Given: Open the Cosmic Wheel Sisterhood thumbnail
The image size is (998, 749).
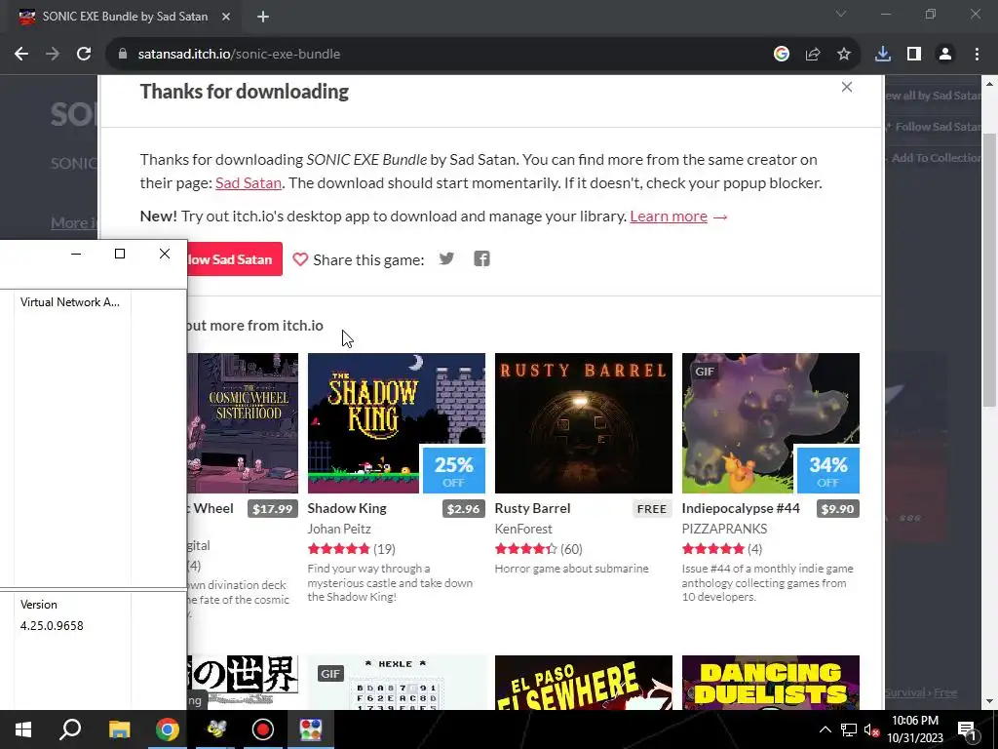Looking at the screenshot, I should pyautogui.click(x=243, y=423).
